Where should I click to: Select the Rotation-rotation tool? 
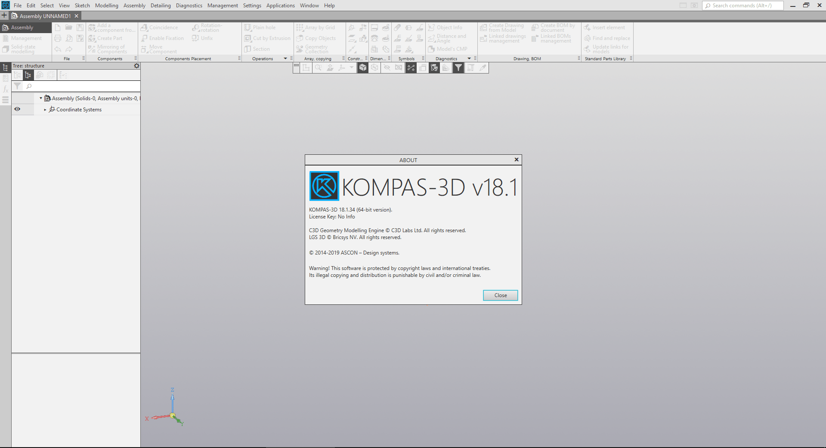click(207, 28)
